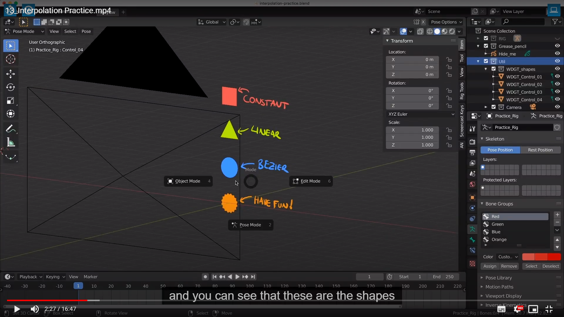Open the Pose menu in header
The image size is (564, 317).
86,31
